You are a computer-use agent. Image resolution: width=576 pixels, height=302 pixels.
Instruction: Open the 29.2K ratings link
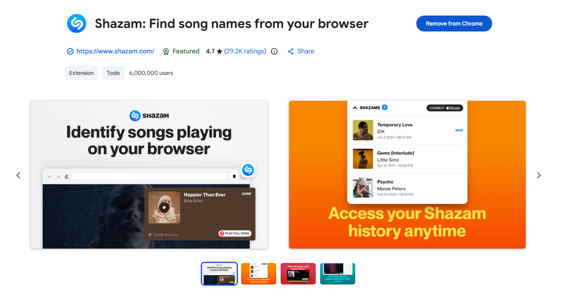[x=245, y=51]
